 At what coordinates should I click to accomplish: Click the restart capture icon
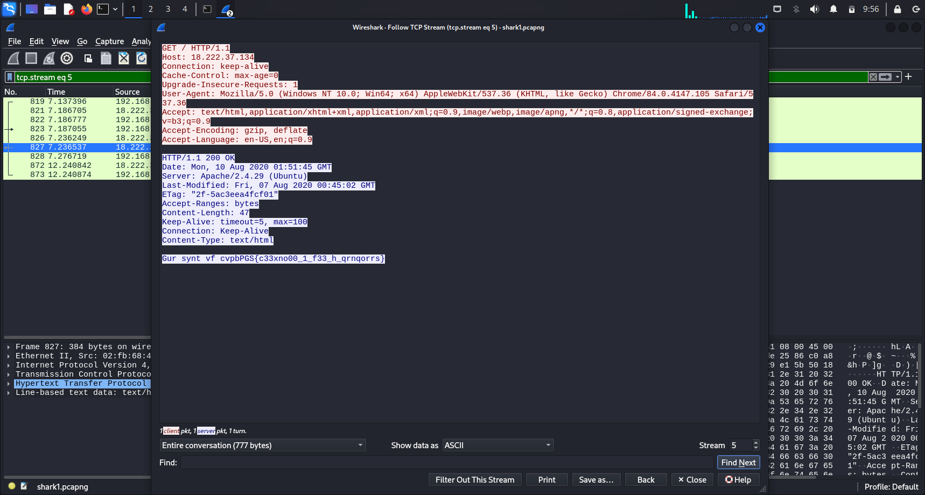pos(49,58)
